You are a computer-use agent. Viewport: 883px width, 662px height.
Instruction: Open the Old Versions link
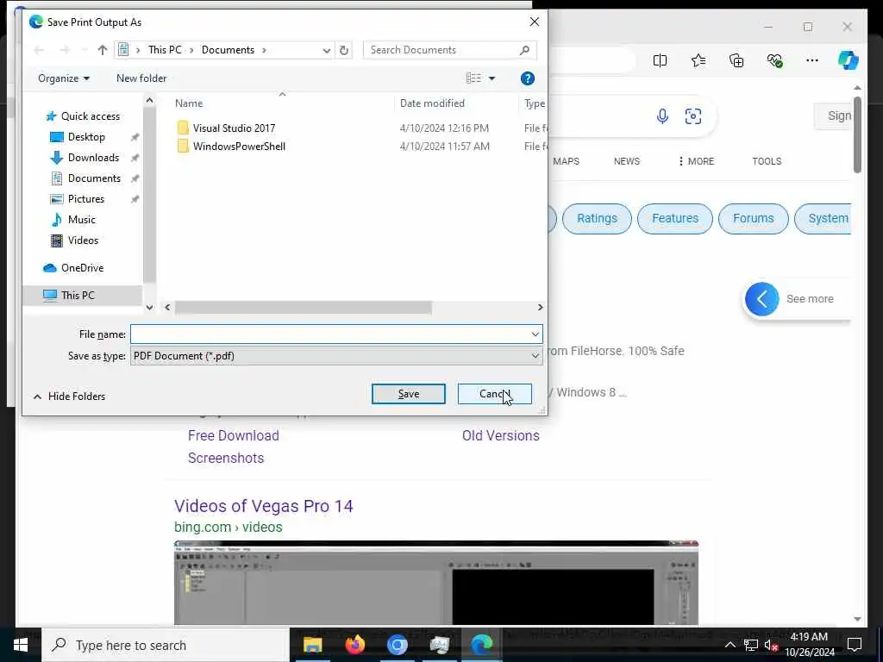click(501, 435)
